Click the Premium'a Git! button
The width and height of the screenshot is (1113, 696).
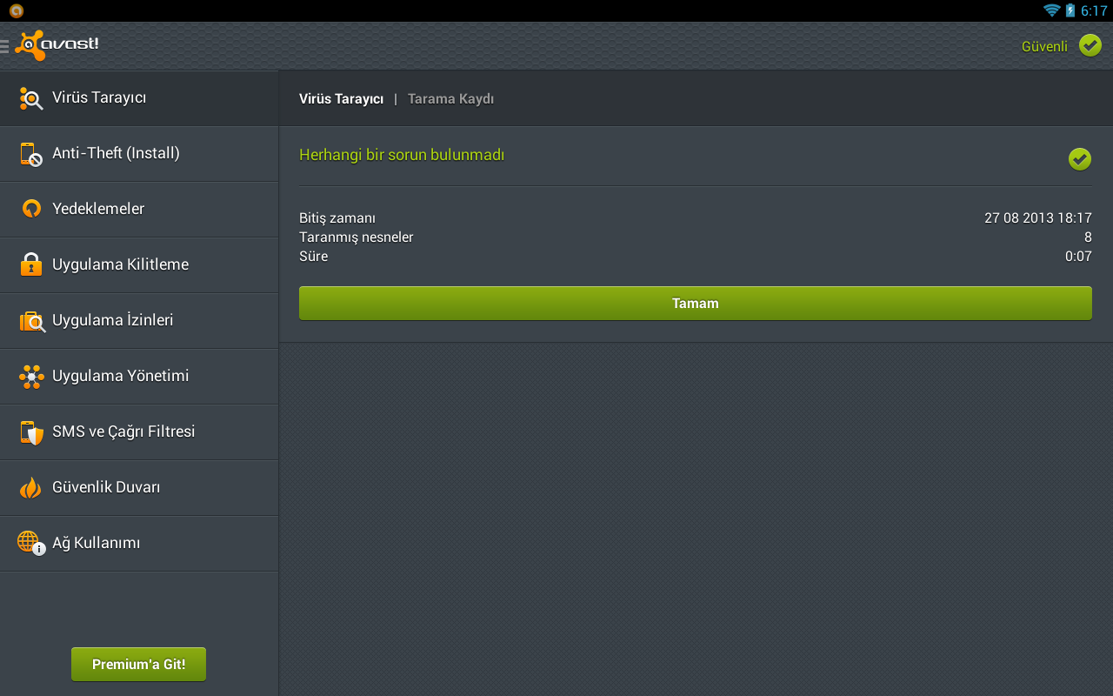point(139,664)
